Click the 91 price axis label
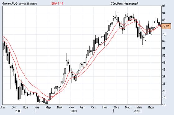The width and height of the screenshot is (174, 115). [163, 13]
